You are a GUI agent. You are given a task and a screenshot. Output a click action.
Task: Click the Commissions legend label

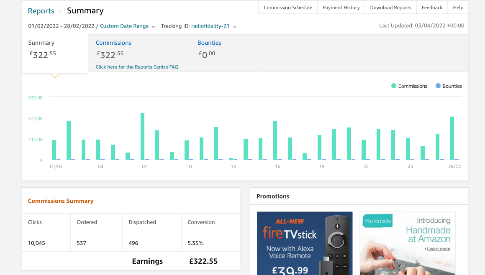click(413, 86)
